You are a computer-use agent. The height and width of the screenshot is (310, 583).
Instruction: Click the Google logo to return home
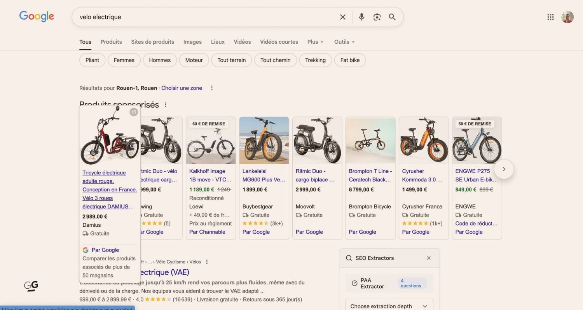37,16
